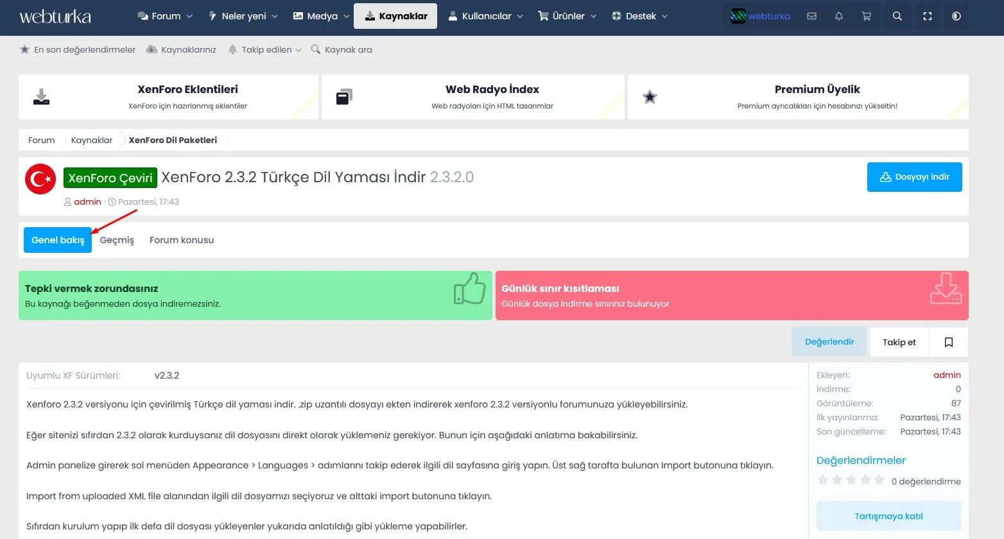Click the Günlük sınır kısıtlaması banner

(x=732, y=295)
